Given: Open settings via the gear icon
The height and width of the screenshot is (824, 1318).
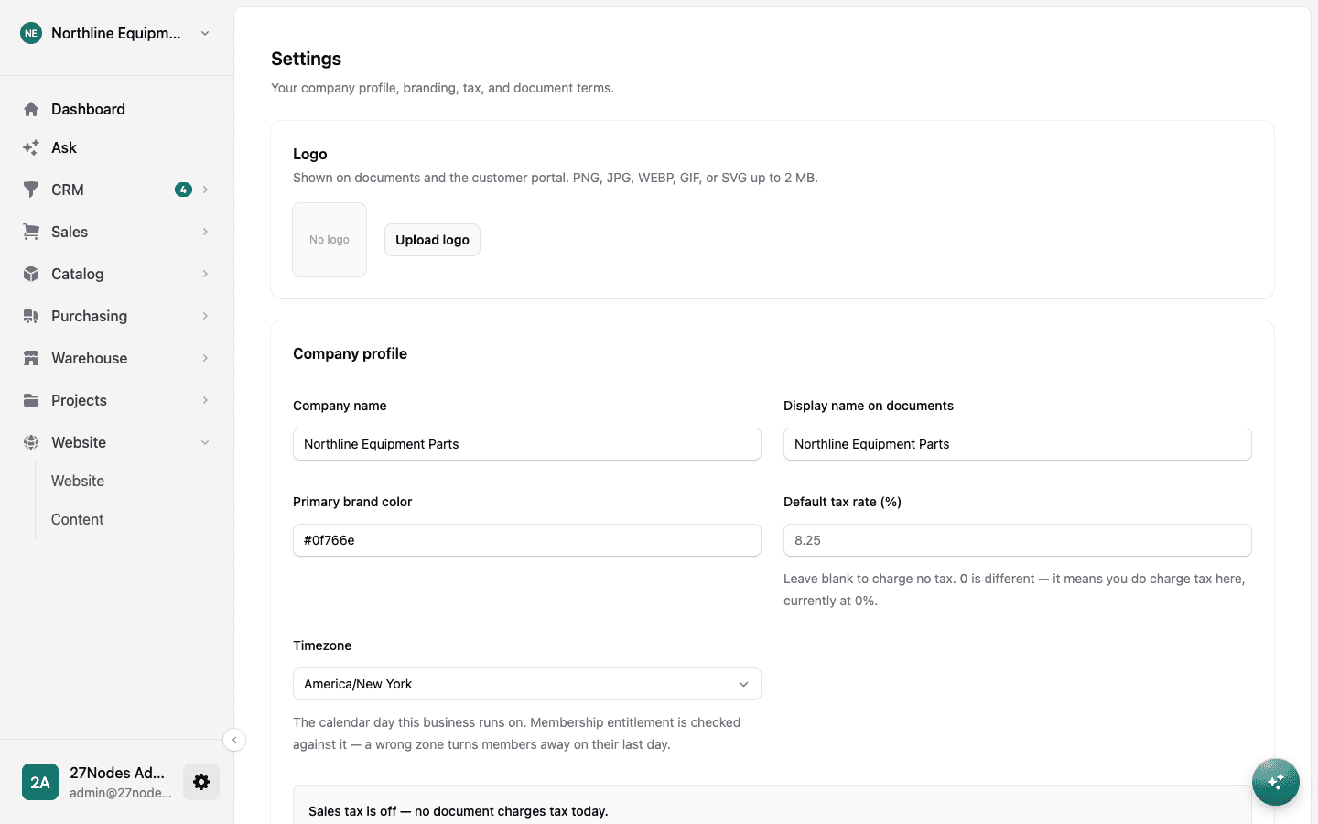Looking at the screenshot, I should (x=201, y=782).
